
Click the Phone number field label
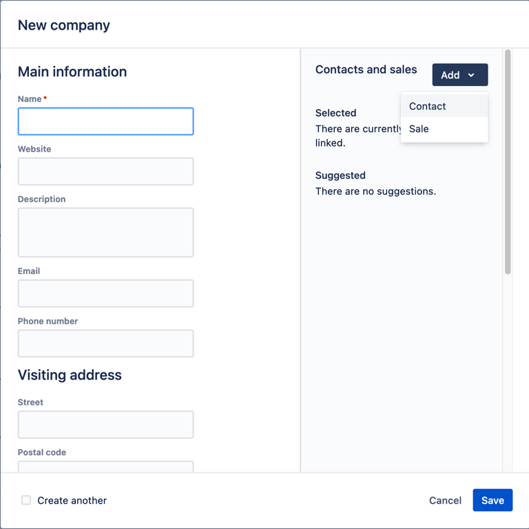48,321
